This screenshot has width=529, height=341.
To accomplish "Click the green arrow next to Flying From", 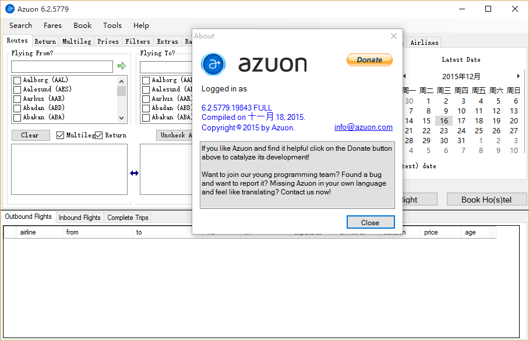I will tap(122, 66).
